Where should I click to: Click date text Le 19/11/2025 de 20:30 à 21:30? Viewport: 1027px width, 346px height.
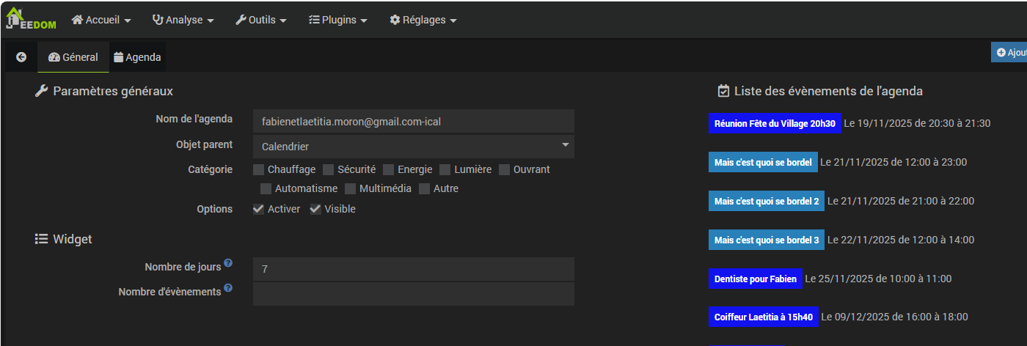pos(917,123)
